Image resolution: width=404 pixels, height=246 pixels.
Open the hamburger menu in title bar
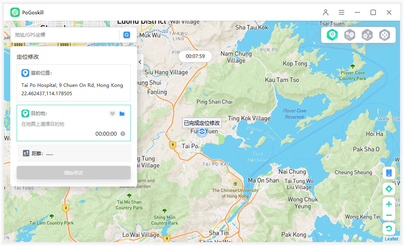pyautogui.click(x=341, y=12)
